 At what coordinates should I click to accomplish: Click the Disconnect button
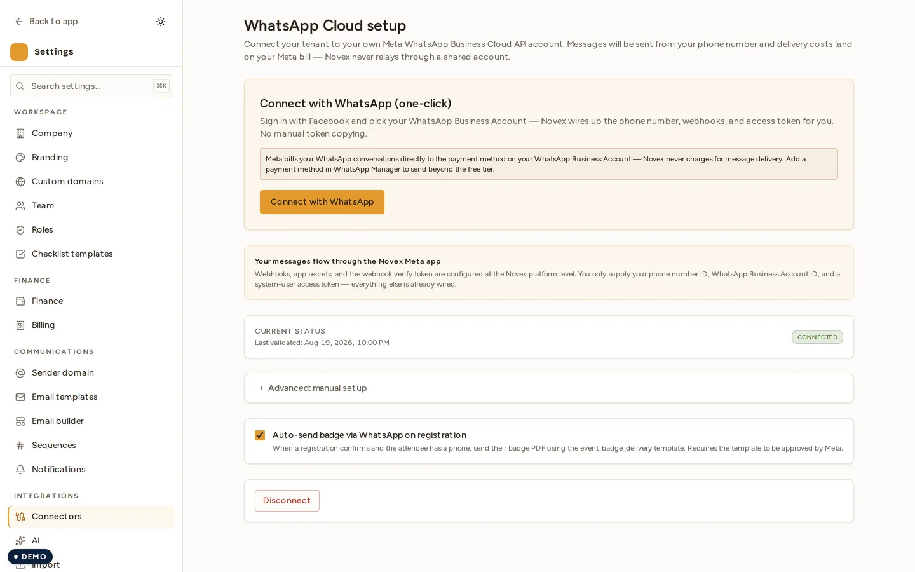[x=287, y=501]
